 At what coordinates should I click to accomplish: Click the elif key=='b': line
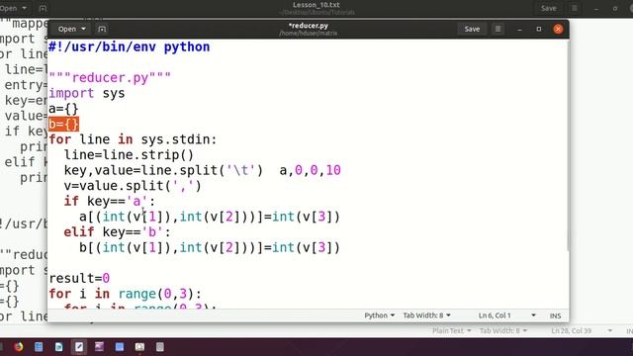point(117,232)
